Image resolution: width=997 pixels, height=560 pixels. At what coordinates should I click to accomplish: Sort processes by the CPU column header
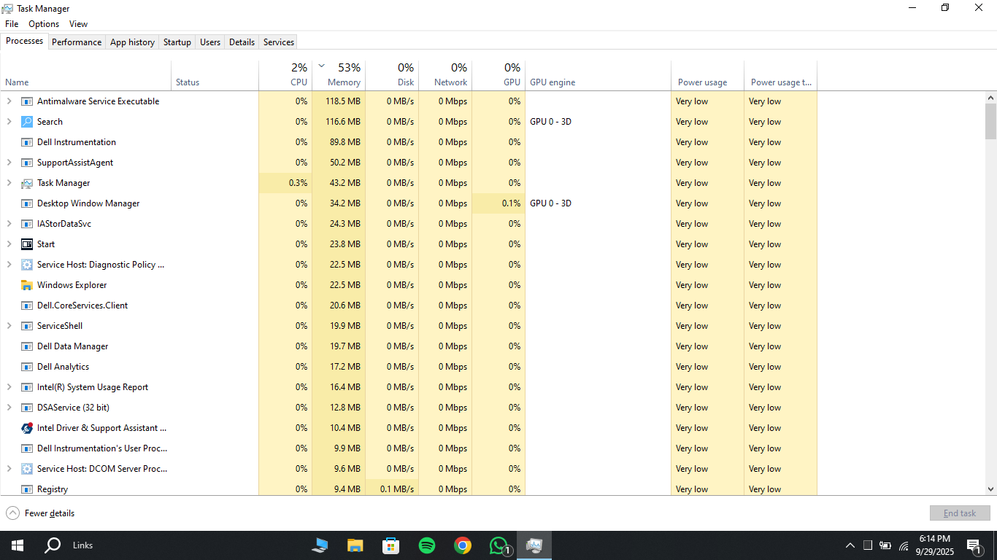click(285, 75)
